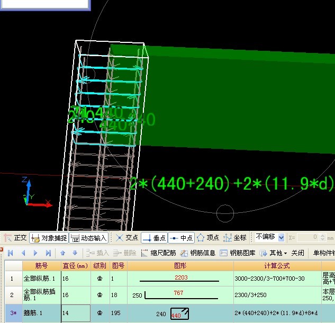335x323 pixels.
Task: Click diameter 16 in the 全部纵筋插筋.1 row
Action: click(x=76, y=295)
